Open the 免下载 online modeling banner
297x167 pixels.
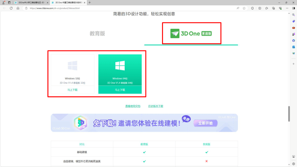144,123
